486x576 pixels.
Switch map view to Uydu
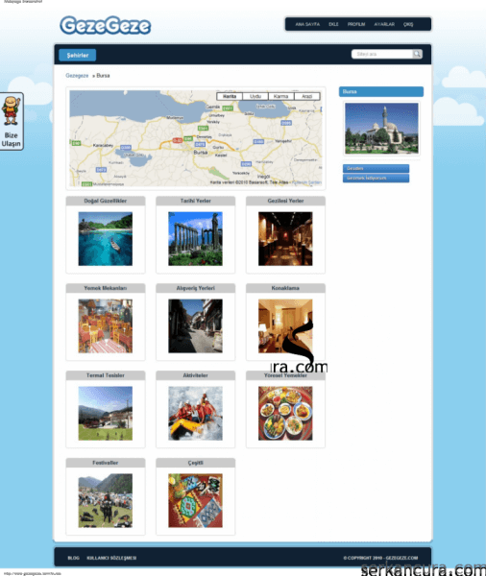(x=255, y=96)
